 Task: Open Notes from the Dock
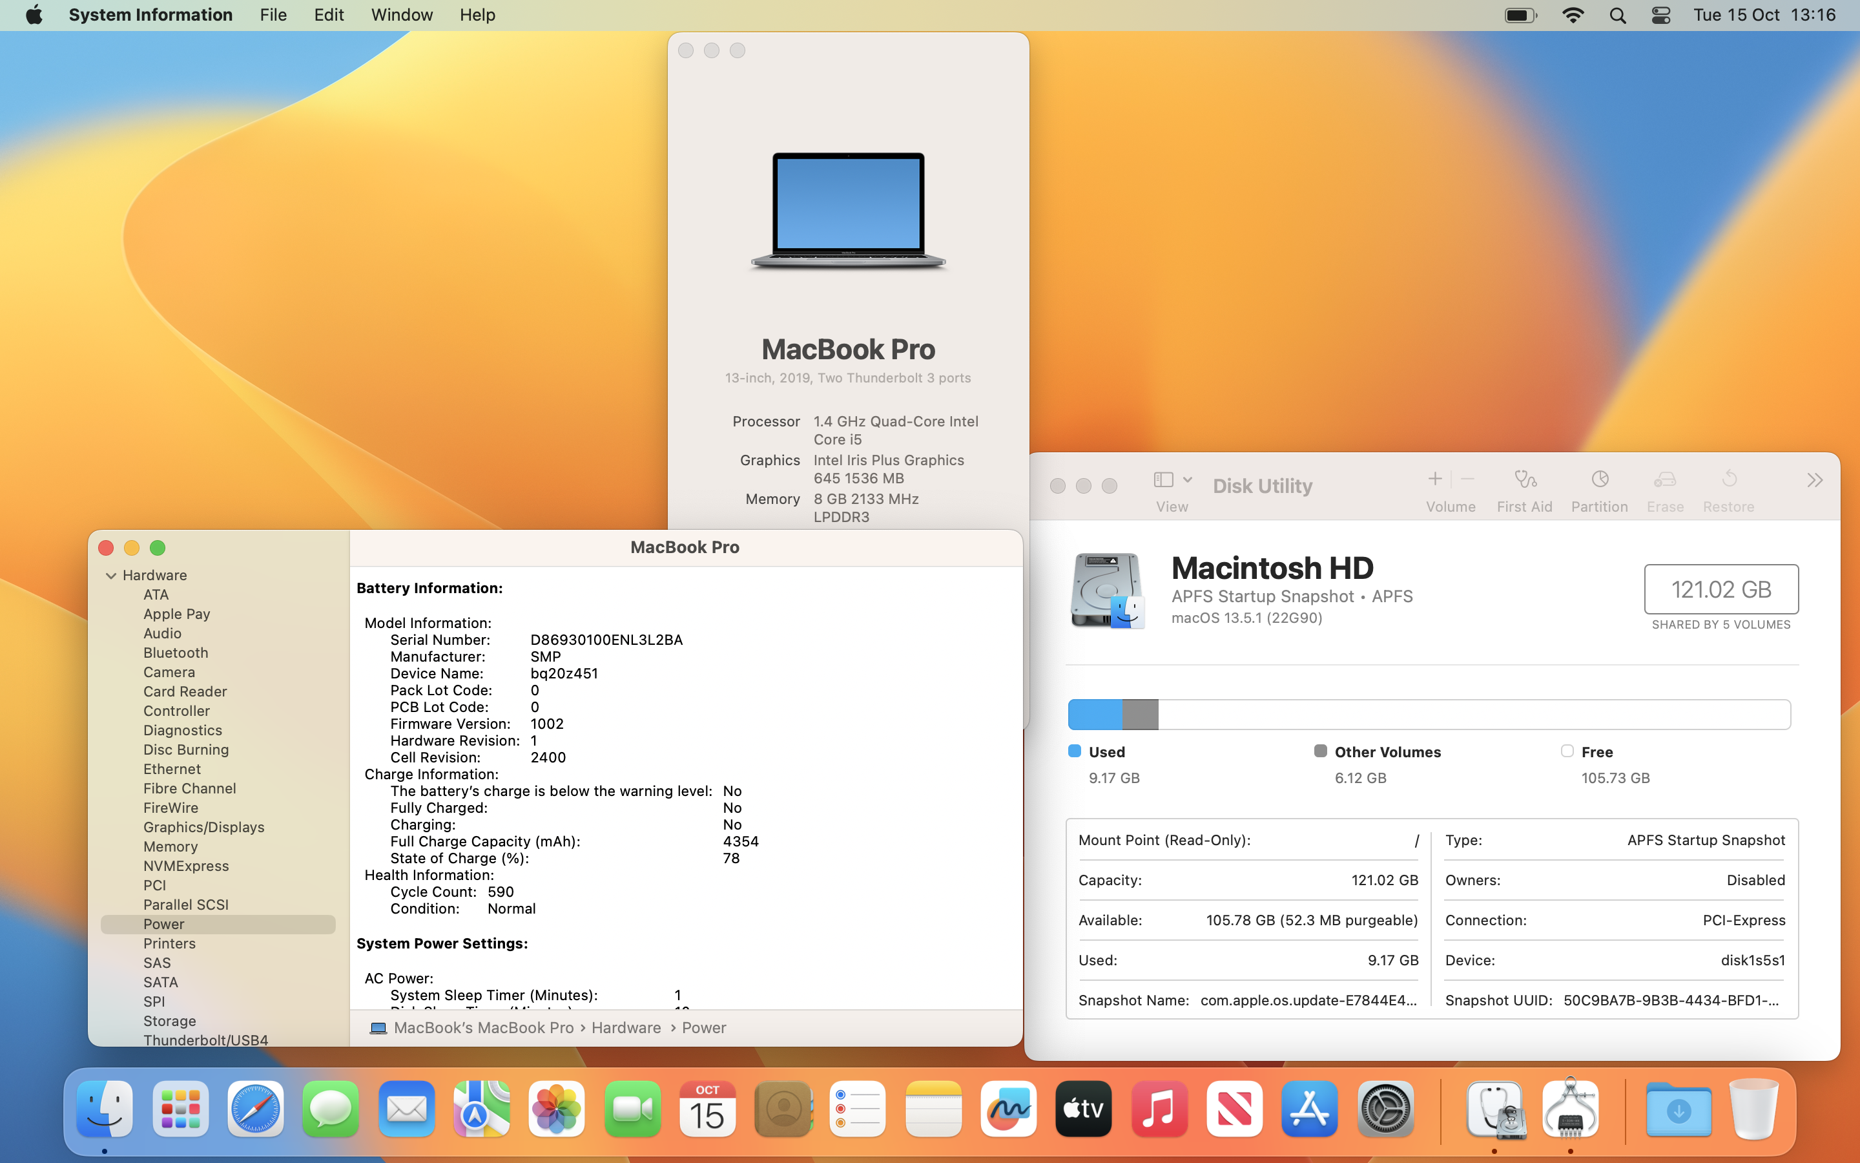tap(933, 1108)
